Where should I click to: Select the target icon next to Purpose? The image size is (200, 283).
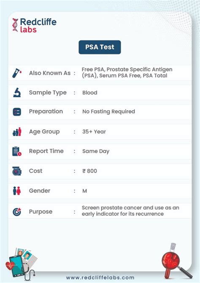[17, 212]
